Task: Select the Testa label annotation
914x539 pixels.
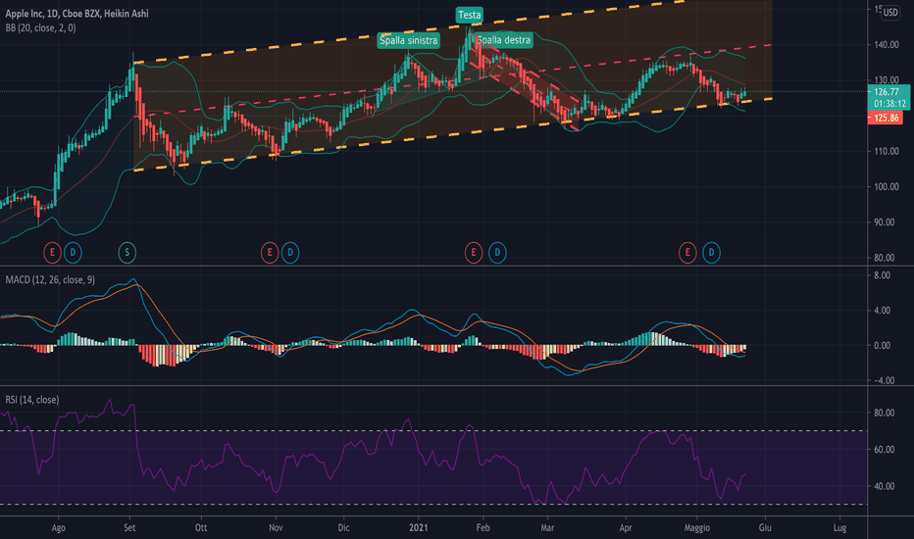Action: pyautogui.click(x=469, y=15)
